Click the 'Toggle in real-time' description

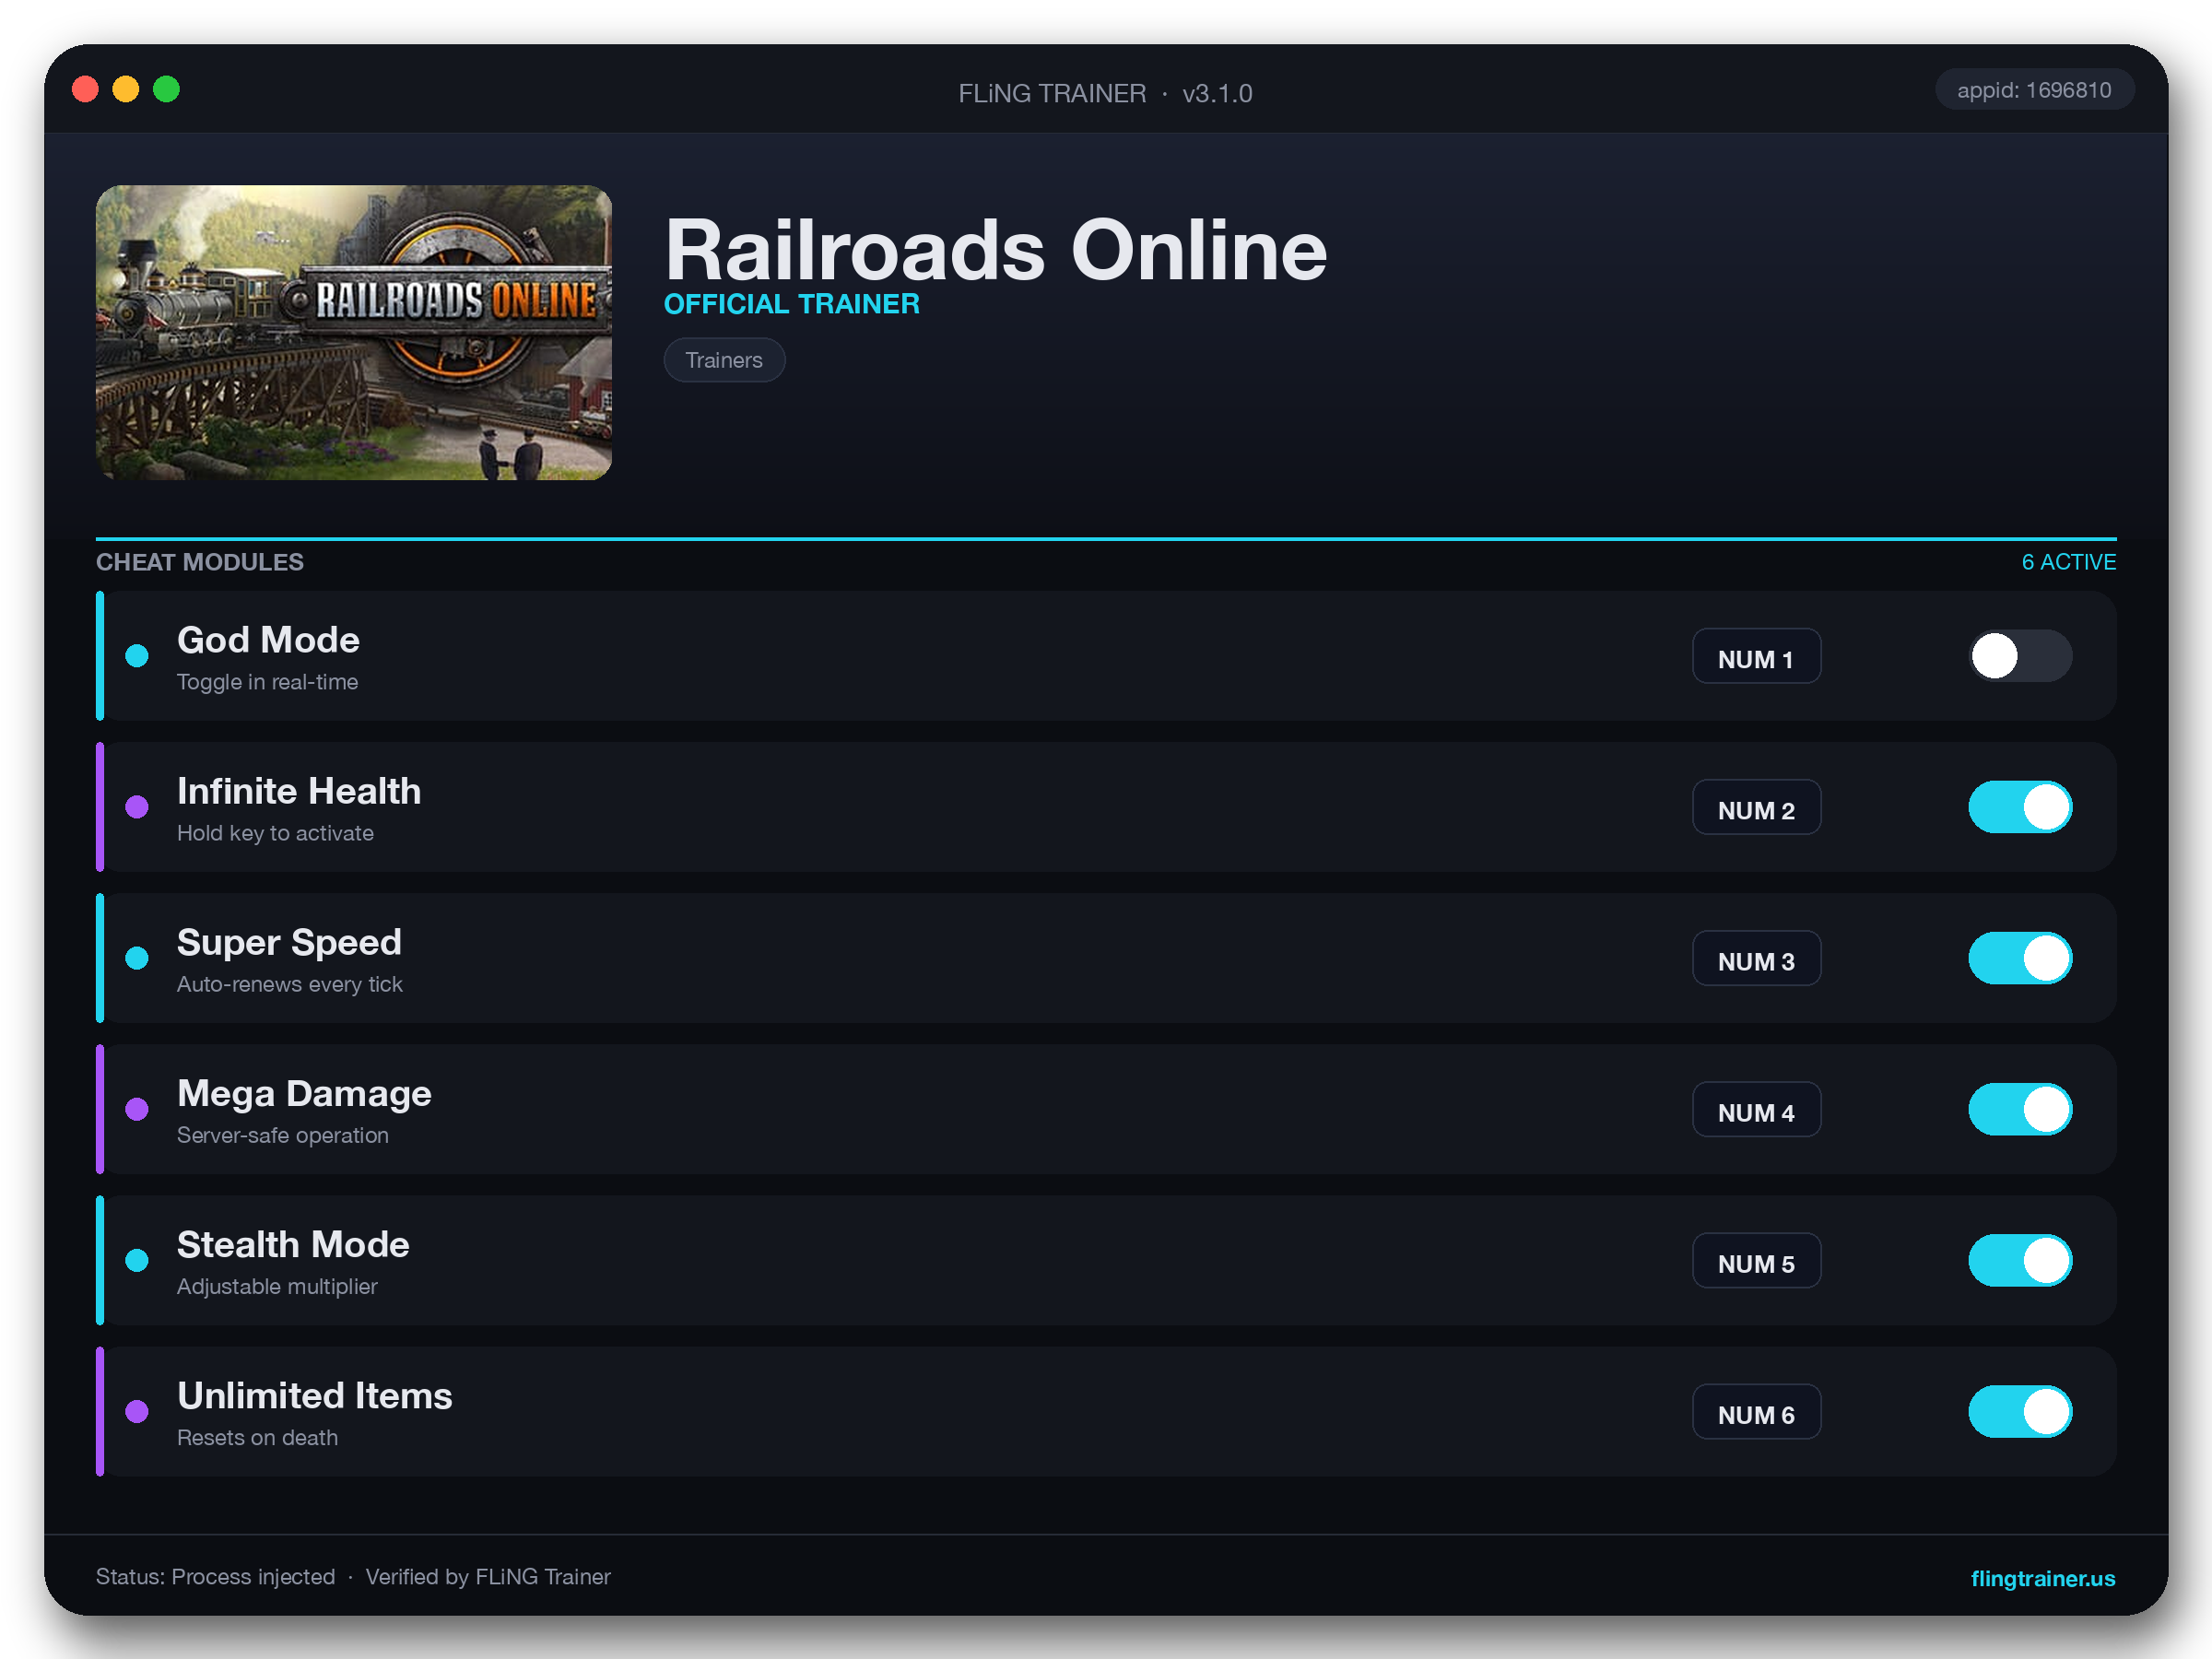[267, 682]
